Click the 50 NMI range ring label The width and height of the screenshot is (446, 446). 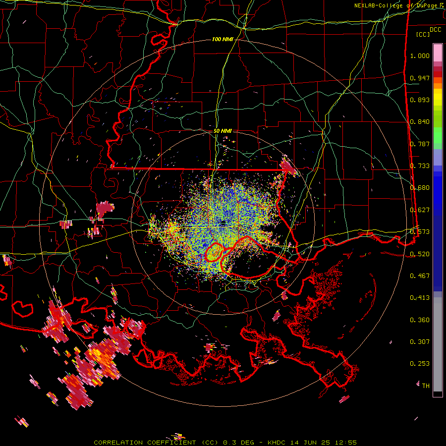[x=223, y=131]
